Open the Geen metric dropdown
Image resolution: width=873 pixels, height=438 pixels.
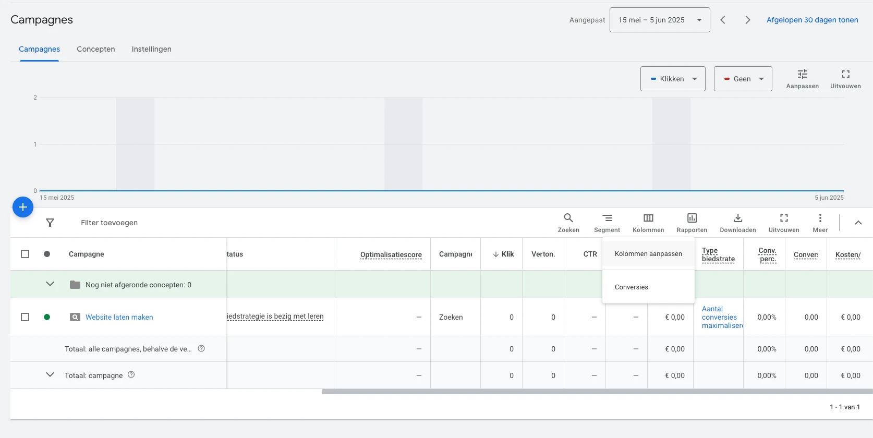coord(743,79)
